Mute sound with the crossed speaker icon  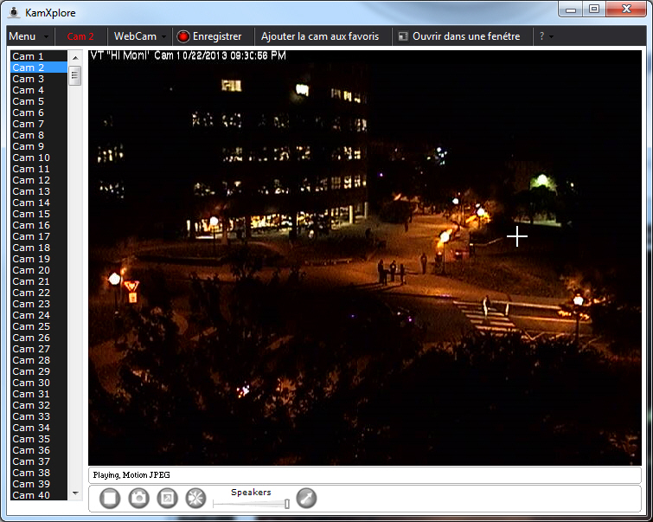[195, 499]
